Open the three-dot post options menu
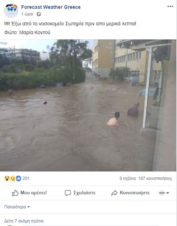This screenshot has height=226, width=177. coord(170,6)
